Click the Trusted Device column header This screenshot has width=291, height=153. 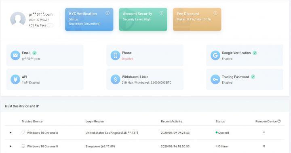[x=32, y=122]
